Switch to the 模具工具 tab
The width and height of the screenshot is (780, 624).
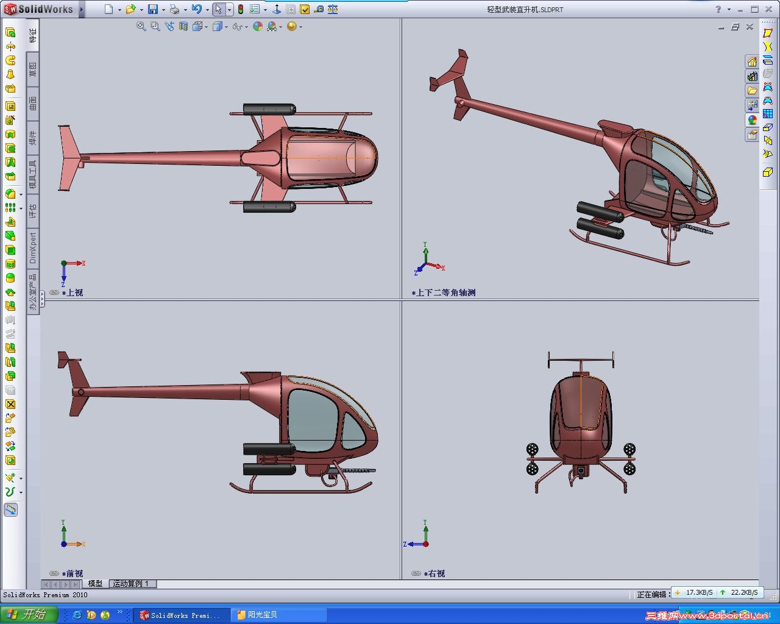click(33, 175)
